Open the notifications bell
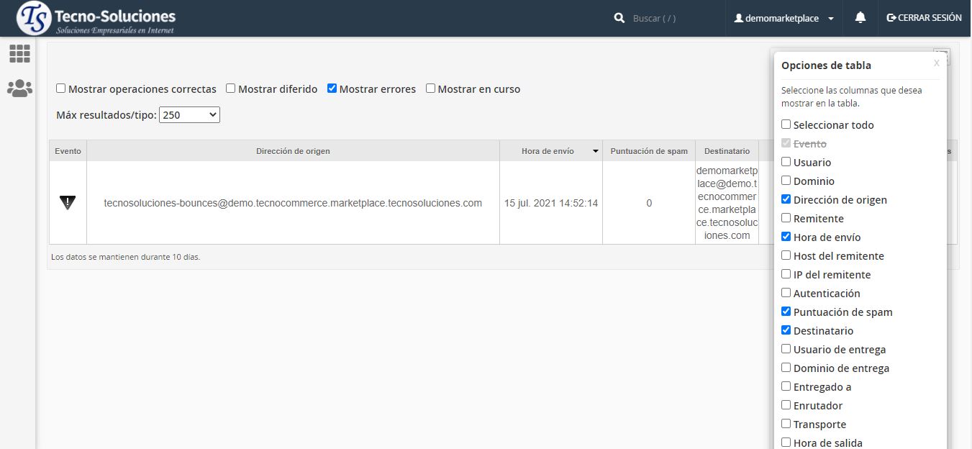The height and width of the screenshot is (449, 972). [x=860, y=18]
